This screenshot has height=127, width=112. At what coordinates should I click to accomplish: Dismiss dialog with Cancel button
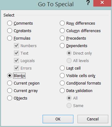(x=93, y=119)
